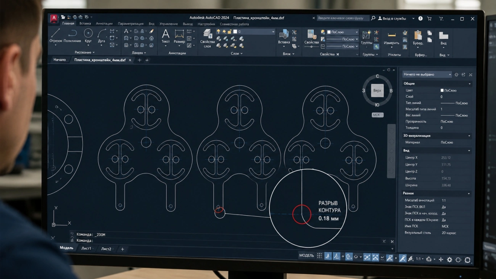The height and width of the screenshot is (279, 496).
Task: Click the search magnifier icon in title bar
Action: click(x=374, y=18)
